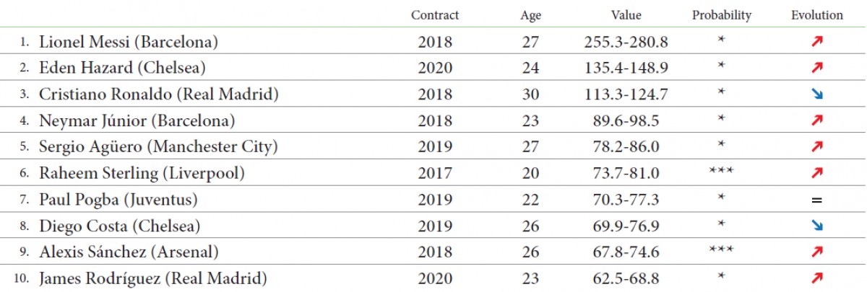Select Lionel Messi (Barcelona) player name
The height and width of the screenshot is (292, 867).
click(128, 42)
